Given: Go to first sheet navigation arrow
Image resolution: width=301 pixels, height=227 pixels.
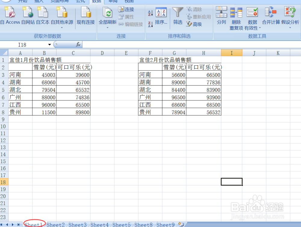Looking at the screenshot, I should coord(2,225).
